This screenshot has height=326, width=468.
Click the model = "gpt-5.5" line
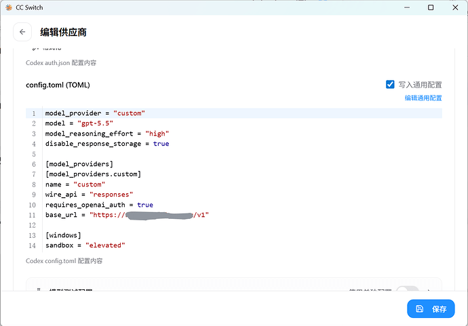tap(79, 123)
